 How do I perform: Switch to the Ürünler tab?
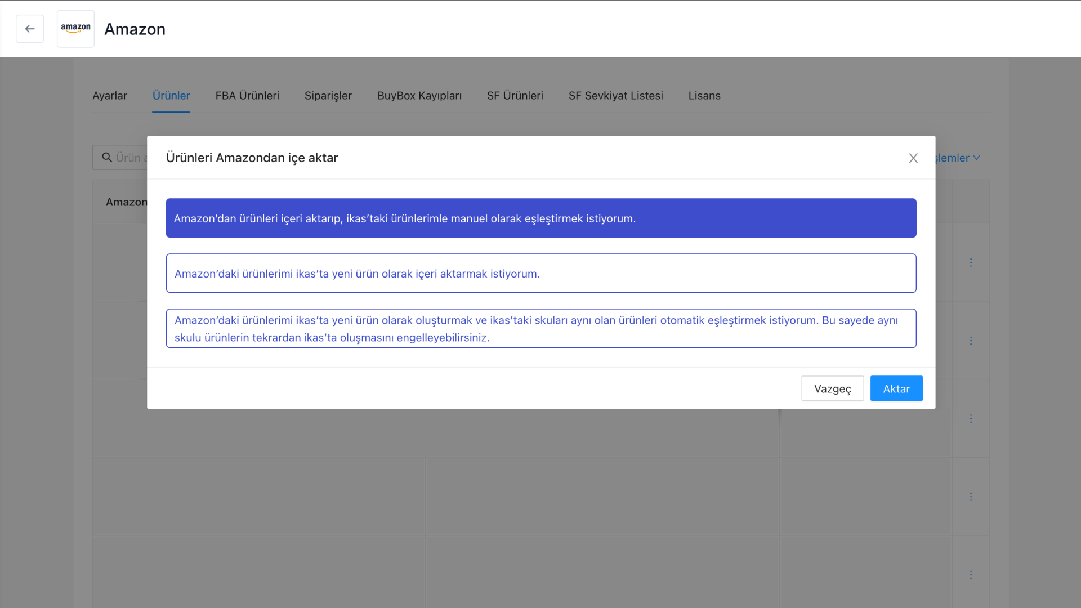(171, 96)
